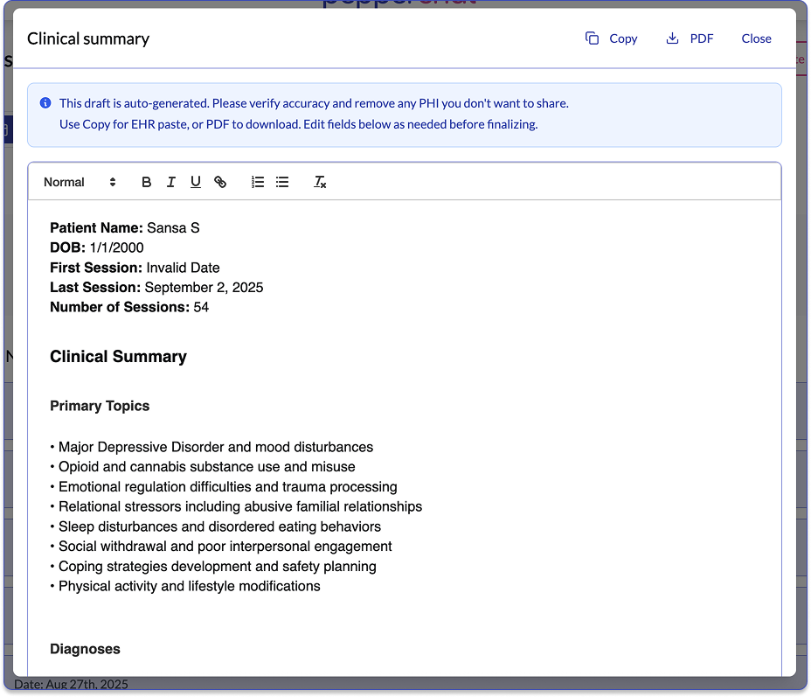811x697 pixels.
Task: Click the 'Invalid Date' first session value
Action: pos(184,268)
